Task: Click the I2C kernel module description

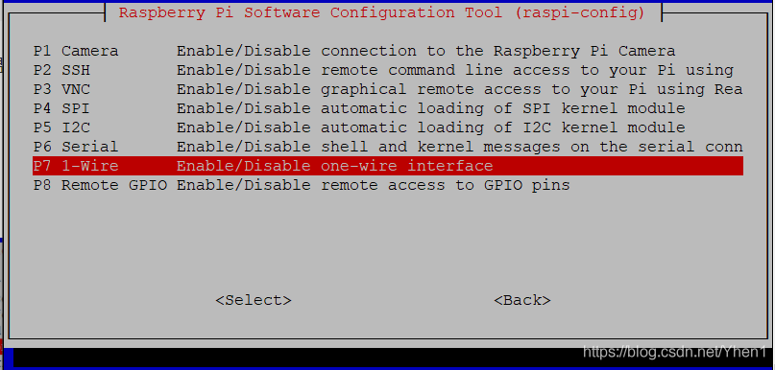Action: tap(431, 127)
